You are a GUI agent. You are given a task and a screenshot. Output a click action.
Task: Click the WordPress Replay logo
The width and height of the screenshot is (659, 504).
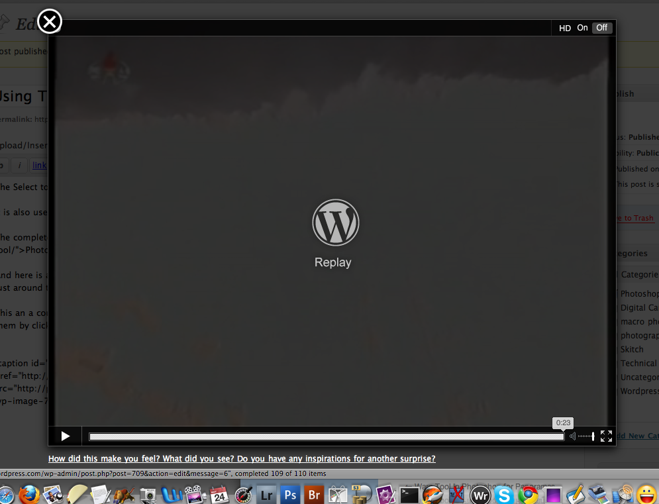pyautogui.click(x=335, y=223)
